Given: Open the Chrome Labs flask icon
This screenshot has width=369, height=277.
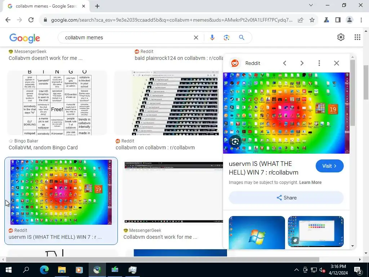Looking at the screenshot, I should click(x=326, y=20).
